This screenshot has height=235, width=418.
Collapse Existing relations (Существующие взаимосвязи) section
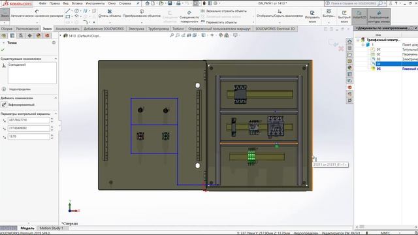point(56,59)
